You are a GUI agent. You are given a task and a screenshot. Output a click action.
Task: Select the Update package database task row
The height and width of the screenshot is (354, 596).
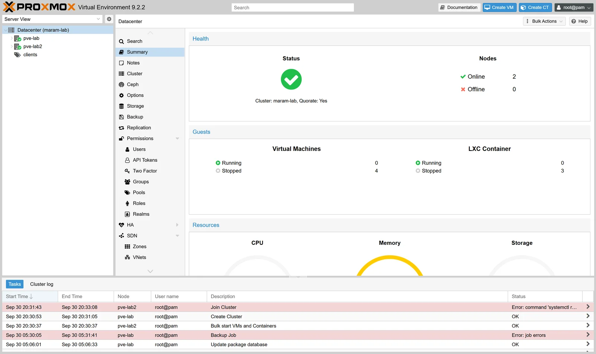(x=298, y=345)
